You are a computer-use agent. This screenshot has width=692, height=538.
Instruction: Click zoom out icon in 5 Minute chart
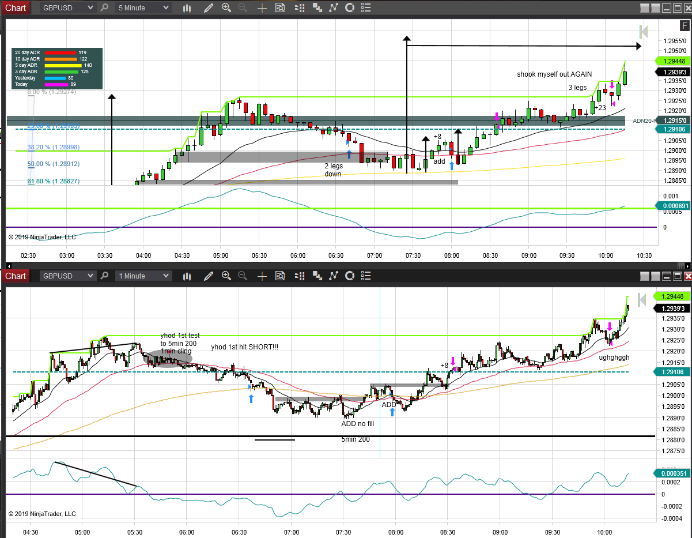[x=243, y=7]
